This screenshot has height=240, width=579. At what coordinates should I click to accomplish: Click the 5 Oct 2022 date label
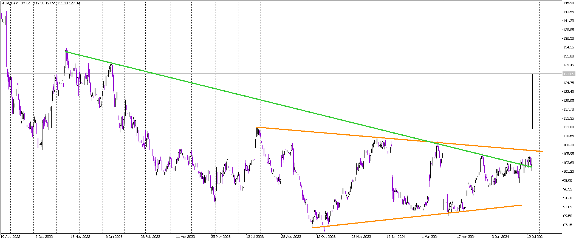point(44,236)
